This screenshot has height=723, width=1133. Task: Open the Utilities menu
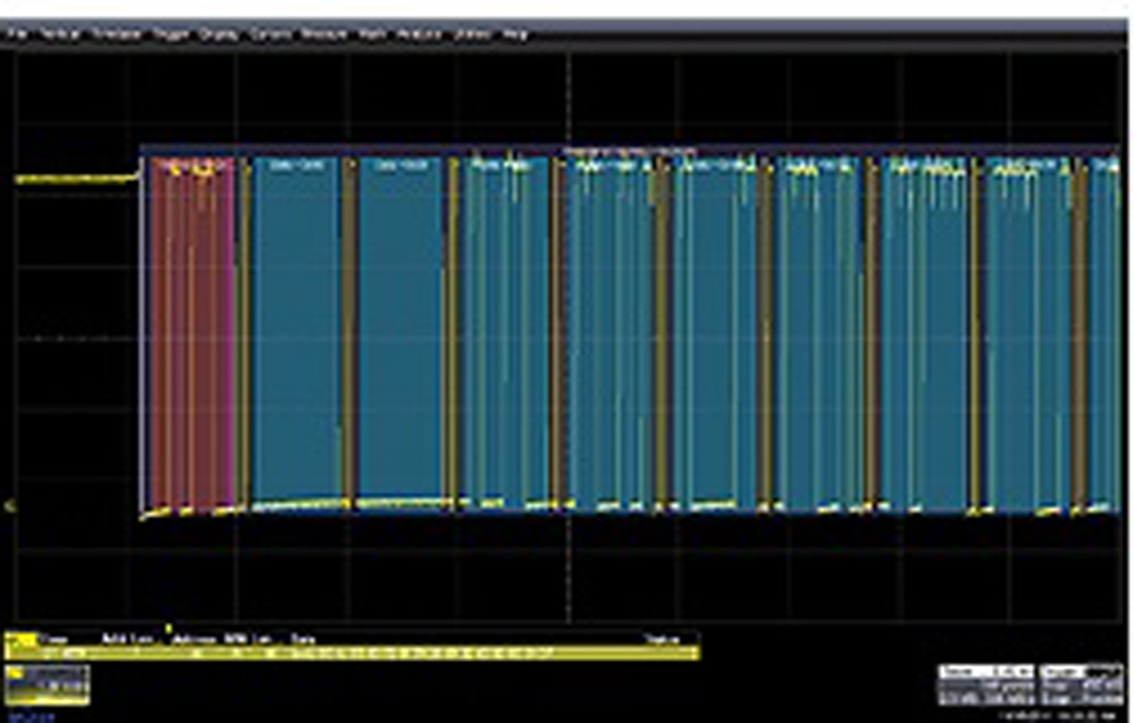tap(472, 34)
